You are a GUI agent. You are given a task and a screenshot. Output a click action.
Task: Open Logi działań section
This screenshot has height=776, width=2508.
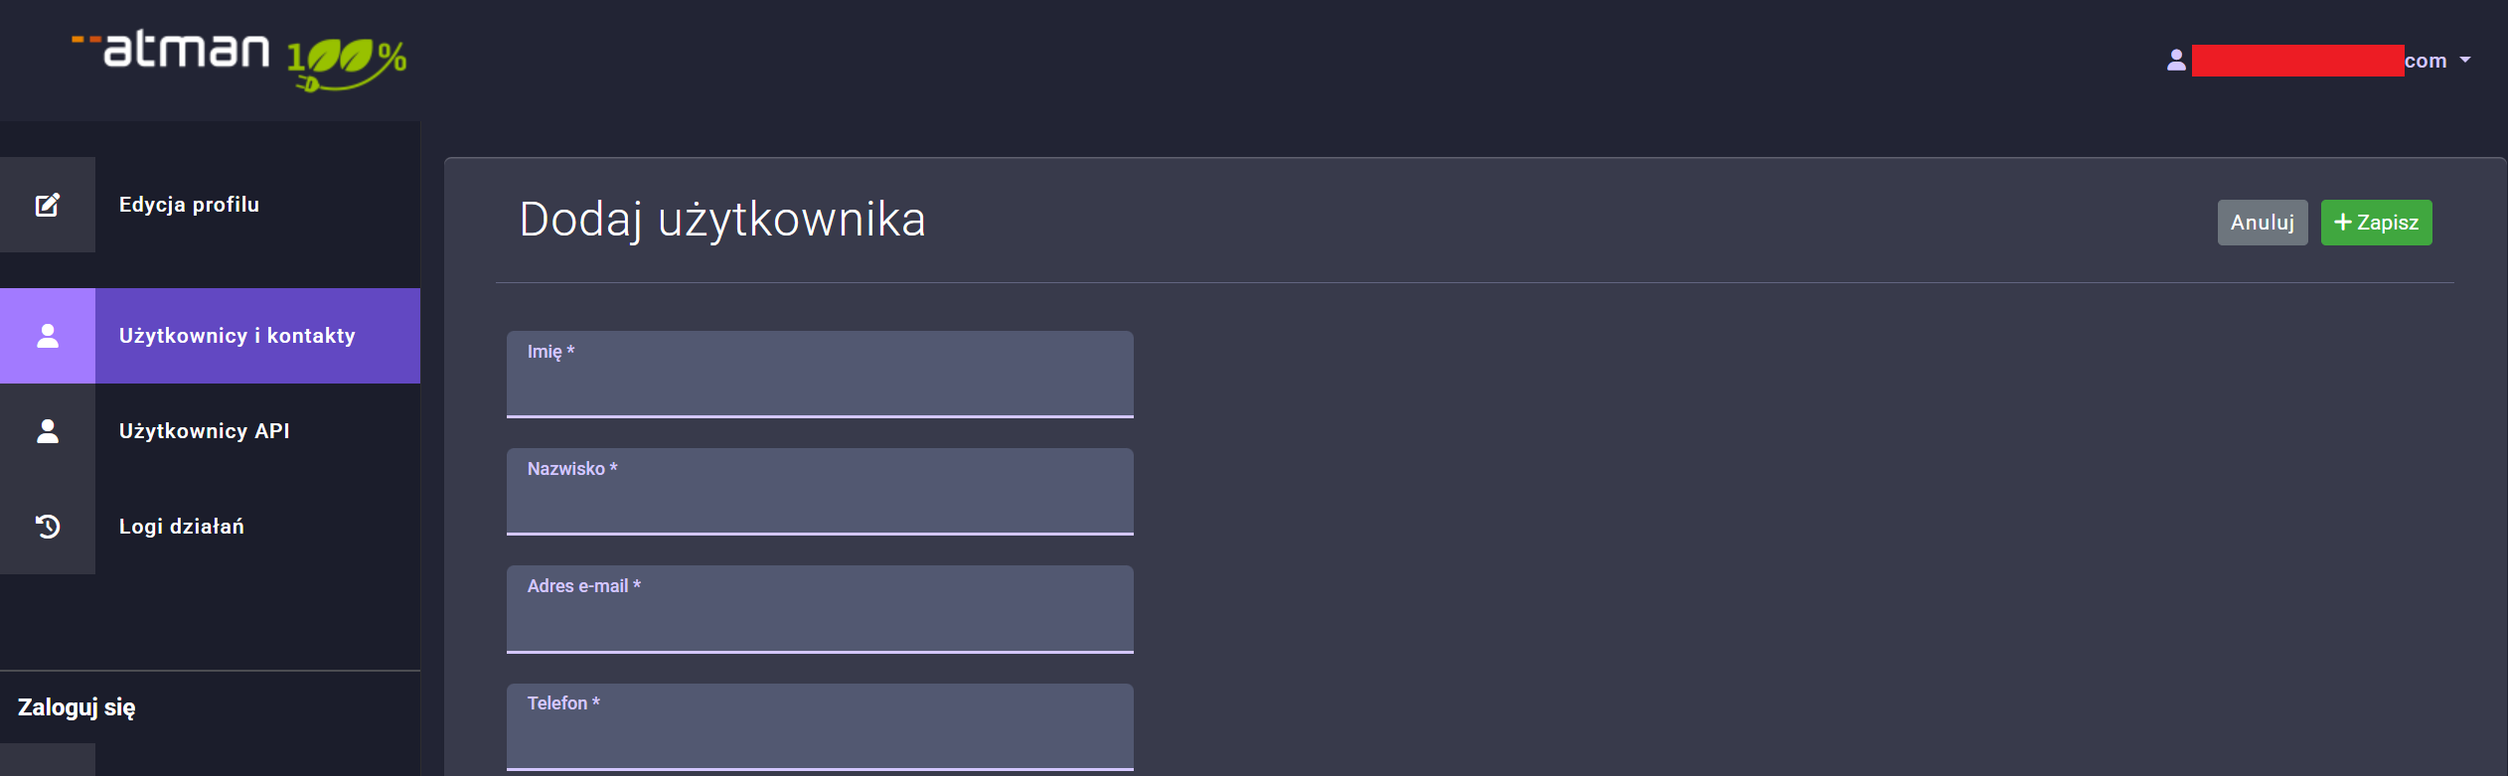click(x=181, y=527)
